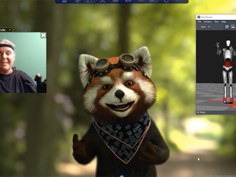Click the display layout icon beside the grid icon
Screen dimensions: 236x177
233,27
